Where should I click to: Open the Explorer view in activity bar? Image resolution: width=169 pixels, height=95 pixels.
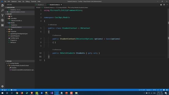point(2,5)
